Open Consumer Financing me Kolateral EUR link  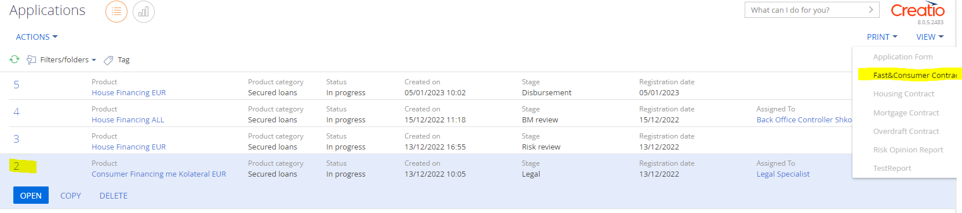pos(159,174)
